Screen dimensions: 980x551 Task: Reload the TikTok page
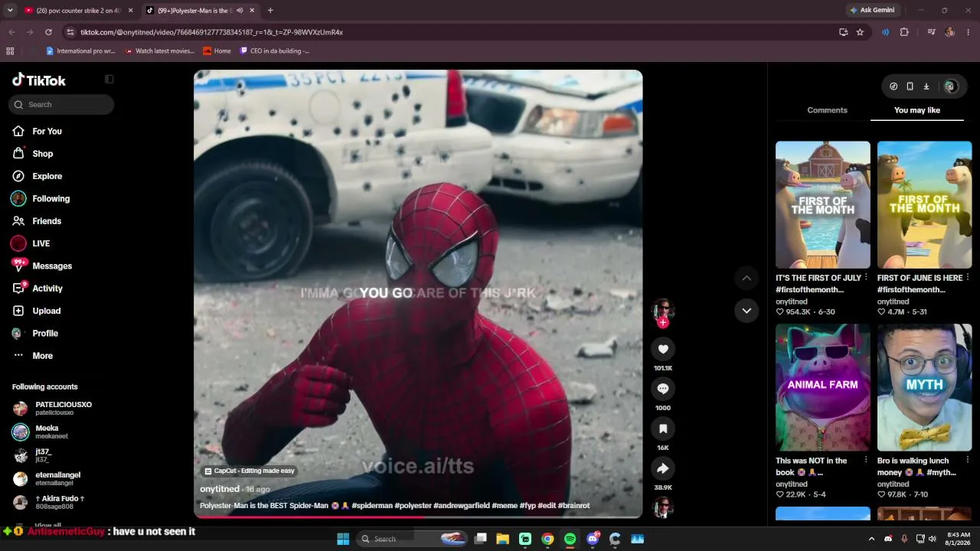[x=48, y=32]
